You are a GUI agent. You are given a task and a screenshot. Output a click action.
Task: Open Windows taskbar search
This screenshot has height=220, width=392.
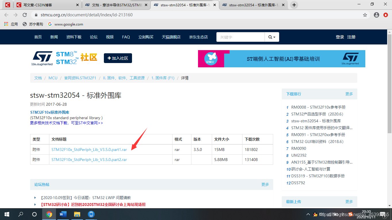click(21, 214)
